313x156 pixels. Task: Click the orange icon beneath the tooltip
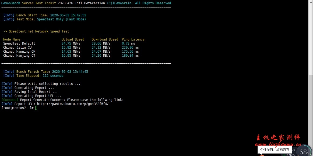coord(262,155)
